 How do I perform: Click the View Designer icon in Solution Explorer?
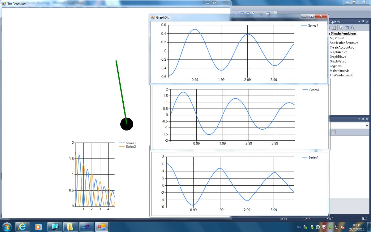coord(347,28)
